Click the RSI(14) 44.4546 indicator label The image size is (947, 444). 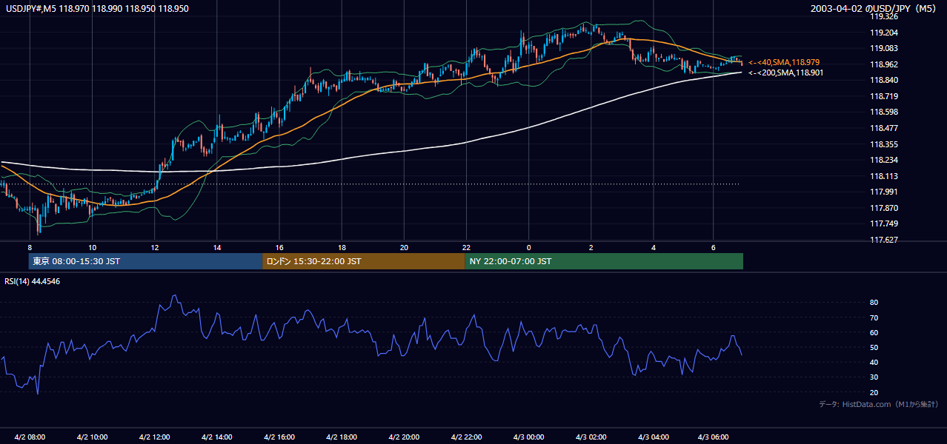click(33, 281)
